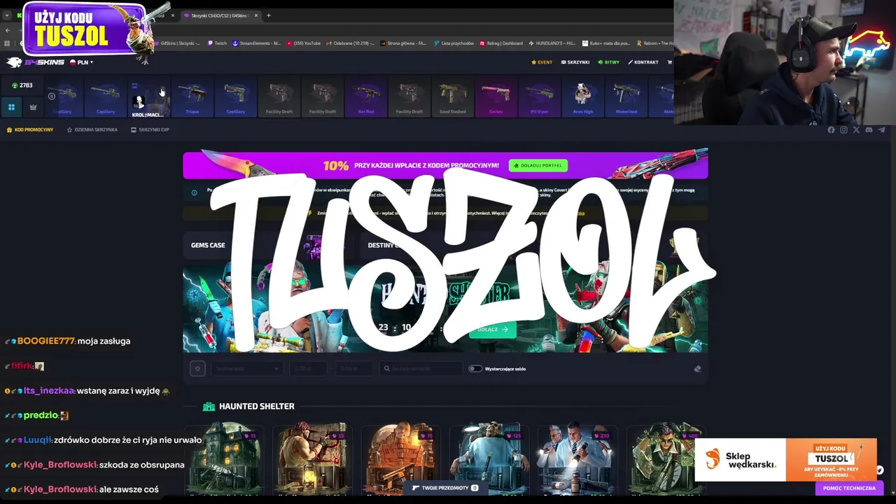Viewport: 896px width, 504px height.
Task: Click the green DOŁĄCZ button
Action: (x=493, y=329)
